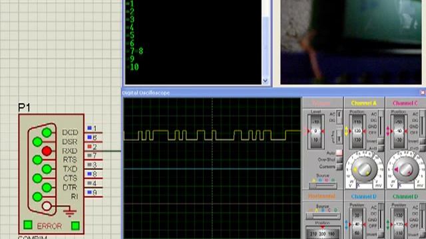The image size is (426, 239).
Task: Click the Channel A coupling selector slider
Action: coord(381,123)
